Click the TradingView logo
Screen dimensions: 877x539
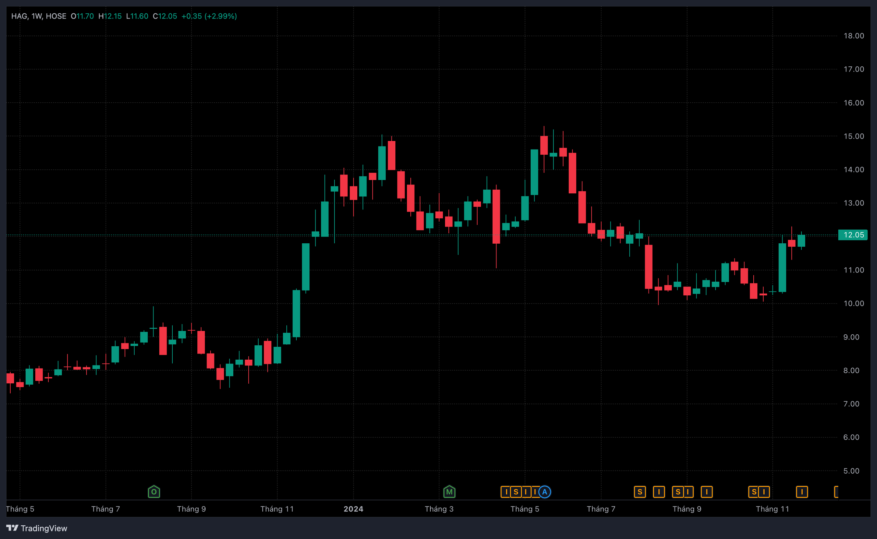(37, 528)
